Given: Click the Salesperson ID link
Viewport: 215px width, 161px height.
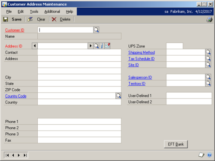Looking at the screenshot, I should [140, 78].
